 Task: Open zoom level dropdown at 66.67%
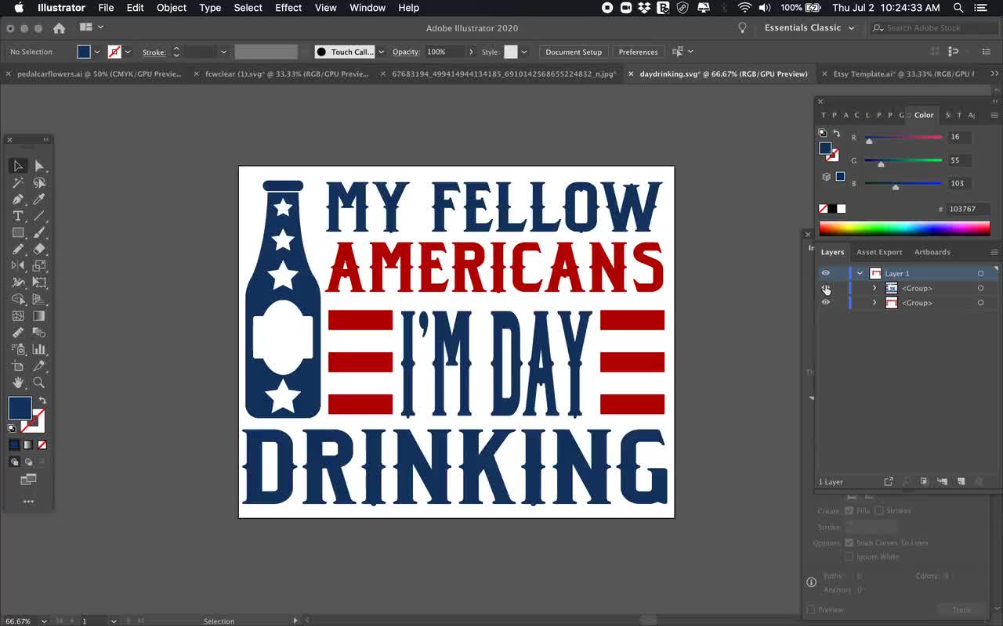pos(44,621)
